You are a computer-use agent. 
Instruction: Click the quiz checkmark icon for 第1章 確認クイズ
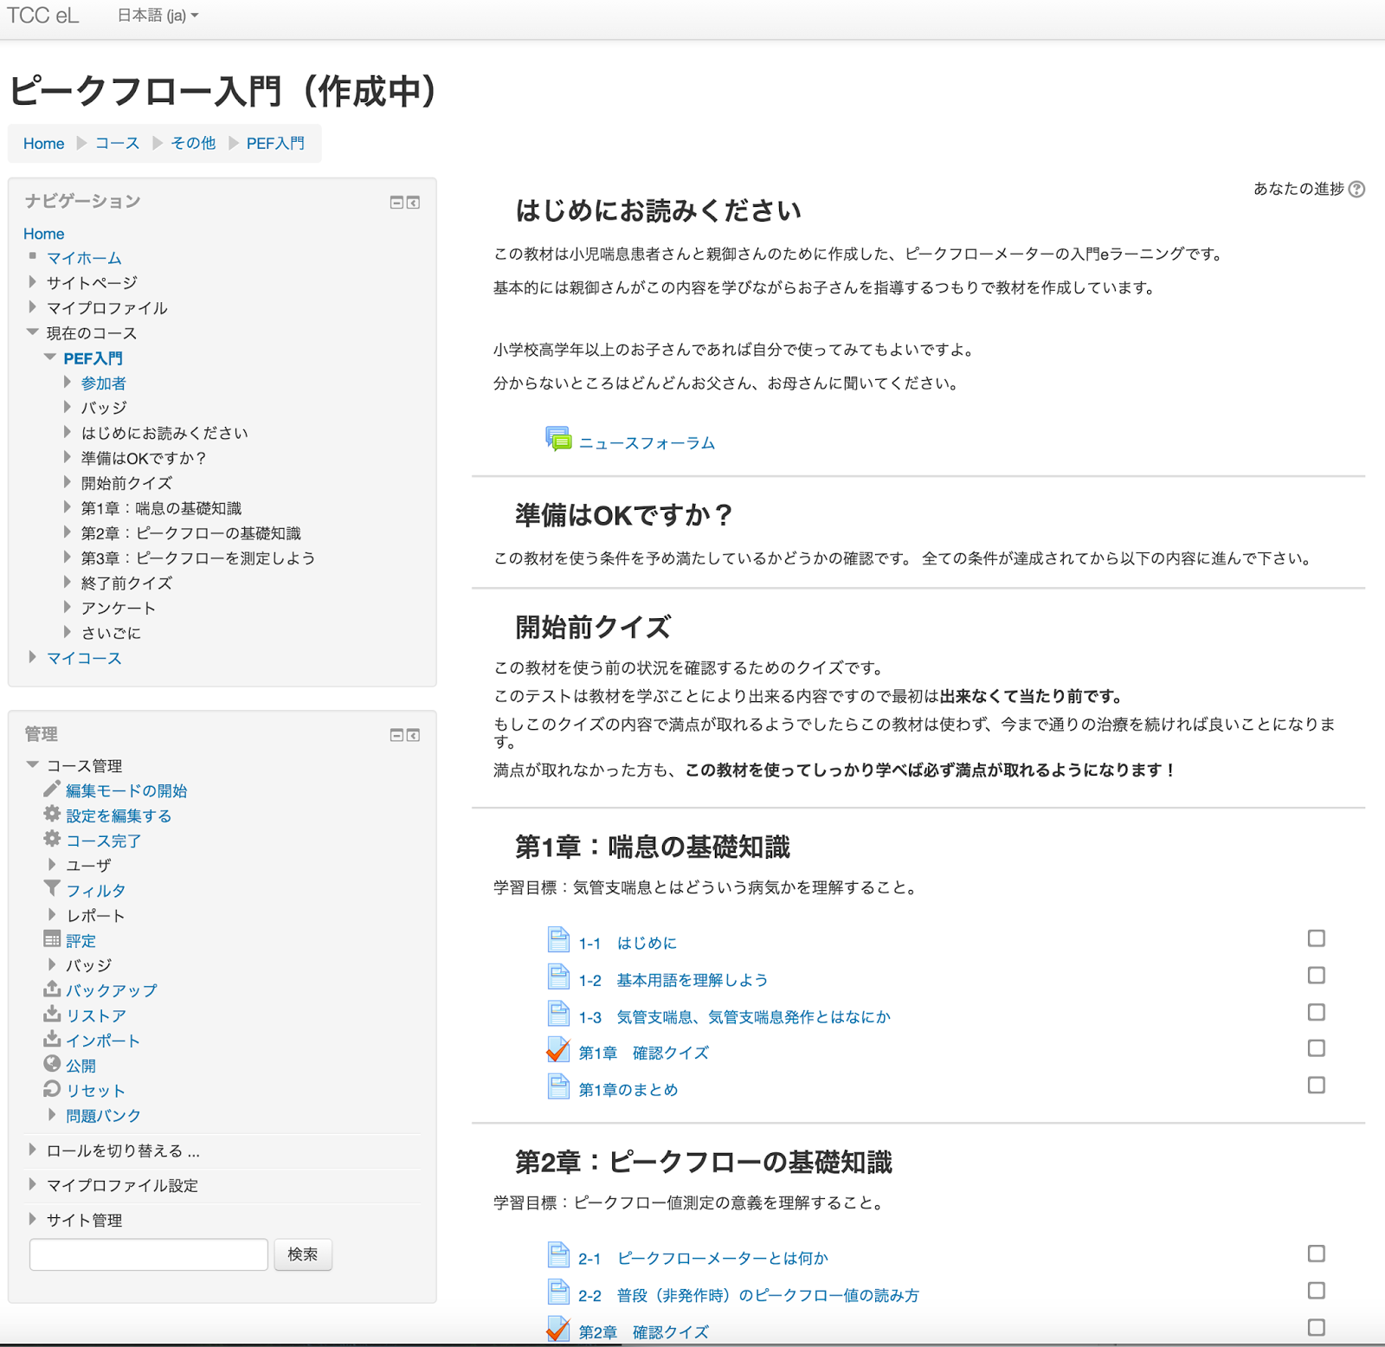(559, 1050)
